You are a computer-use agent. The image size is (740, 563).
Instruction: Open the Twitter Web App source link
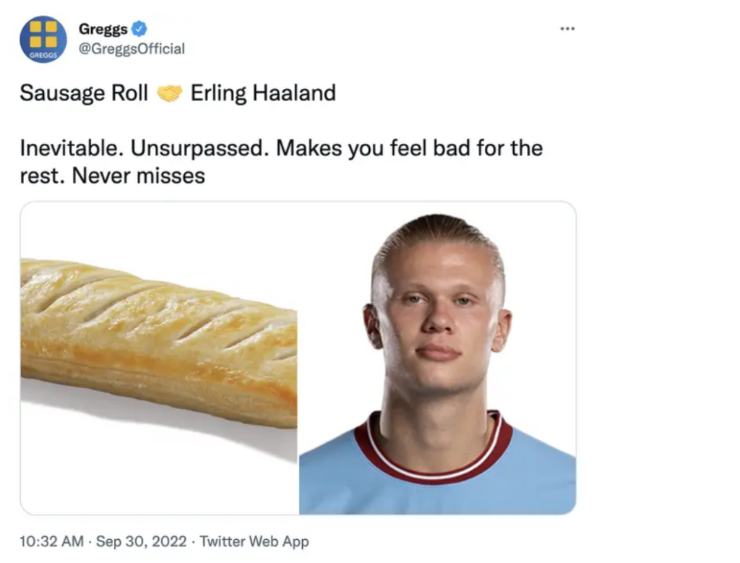254,541
